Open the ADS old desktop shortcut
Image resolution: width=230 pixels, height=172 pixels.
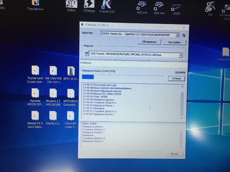(142, 6)
